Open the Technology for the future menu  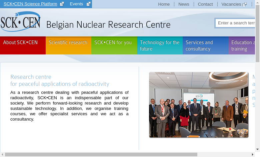160,45
